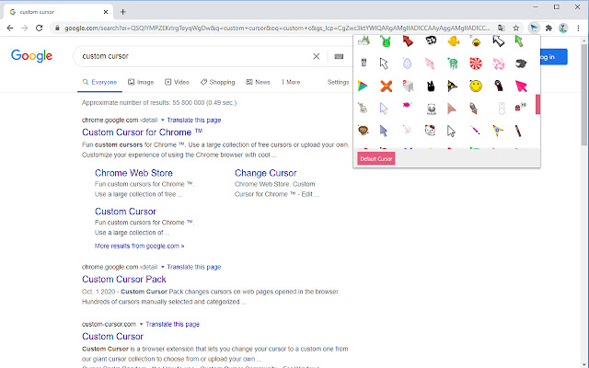Image resolution: width=589 pixels, height=368 pixels.
Task: Pick the rocket cursor
Action: pyautogui.click(x=474, y=109)
